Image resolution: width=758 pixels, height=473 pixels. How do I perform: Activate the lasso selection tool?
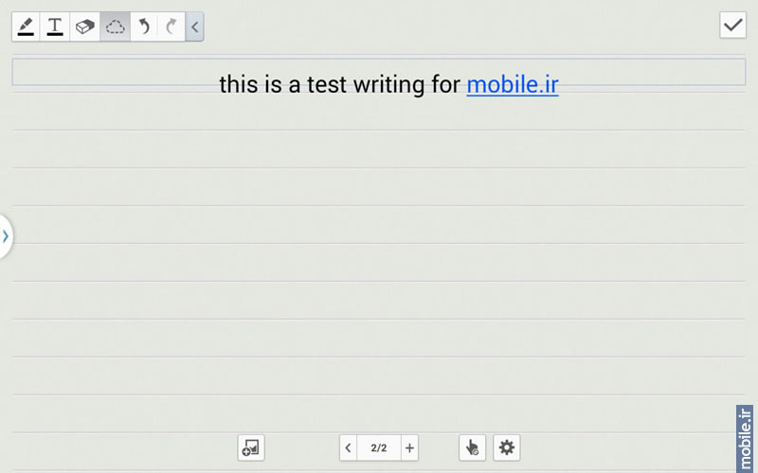pos(115,26)
